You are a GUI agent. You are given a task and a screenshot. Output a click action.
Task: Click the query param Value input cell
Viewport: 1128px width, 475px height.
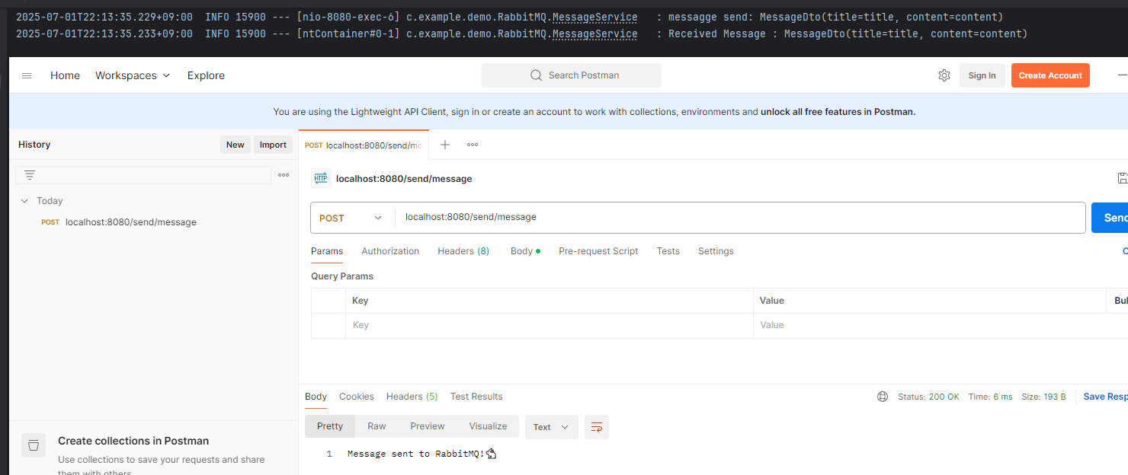click(x=929, y=325)
